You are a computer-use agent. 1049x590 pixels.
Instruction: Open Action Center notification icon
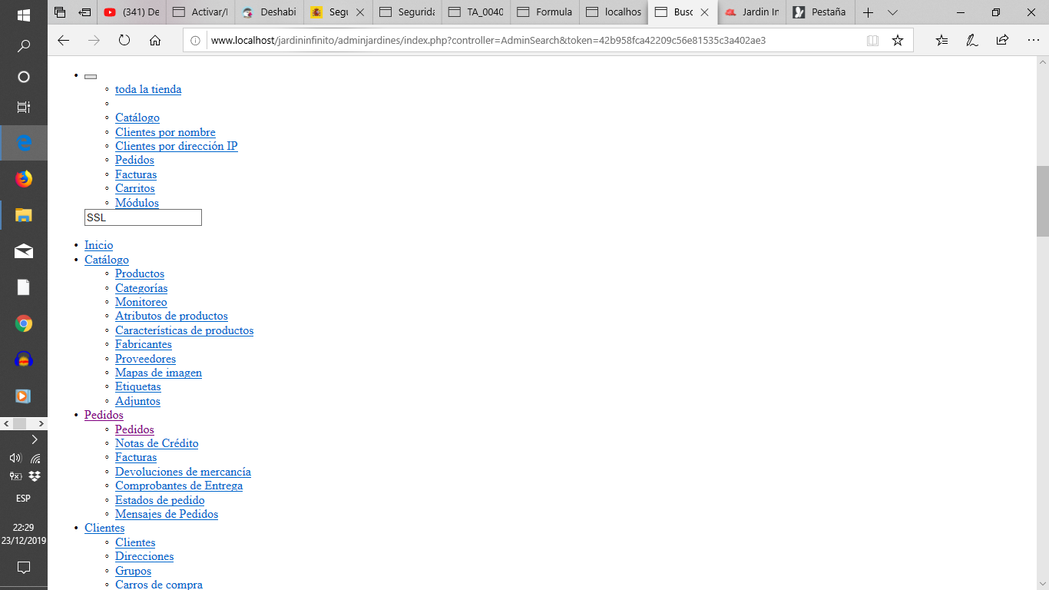click(24, 568)
